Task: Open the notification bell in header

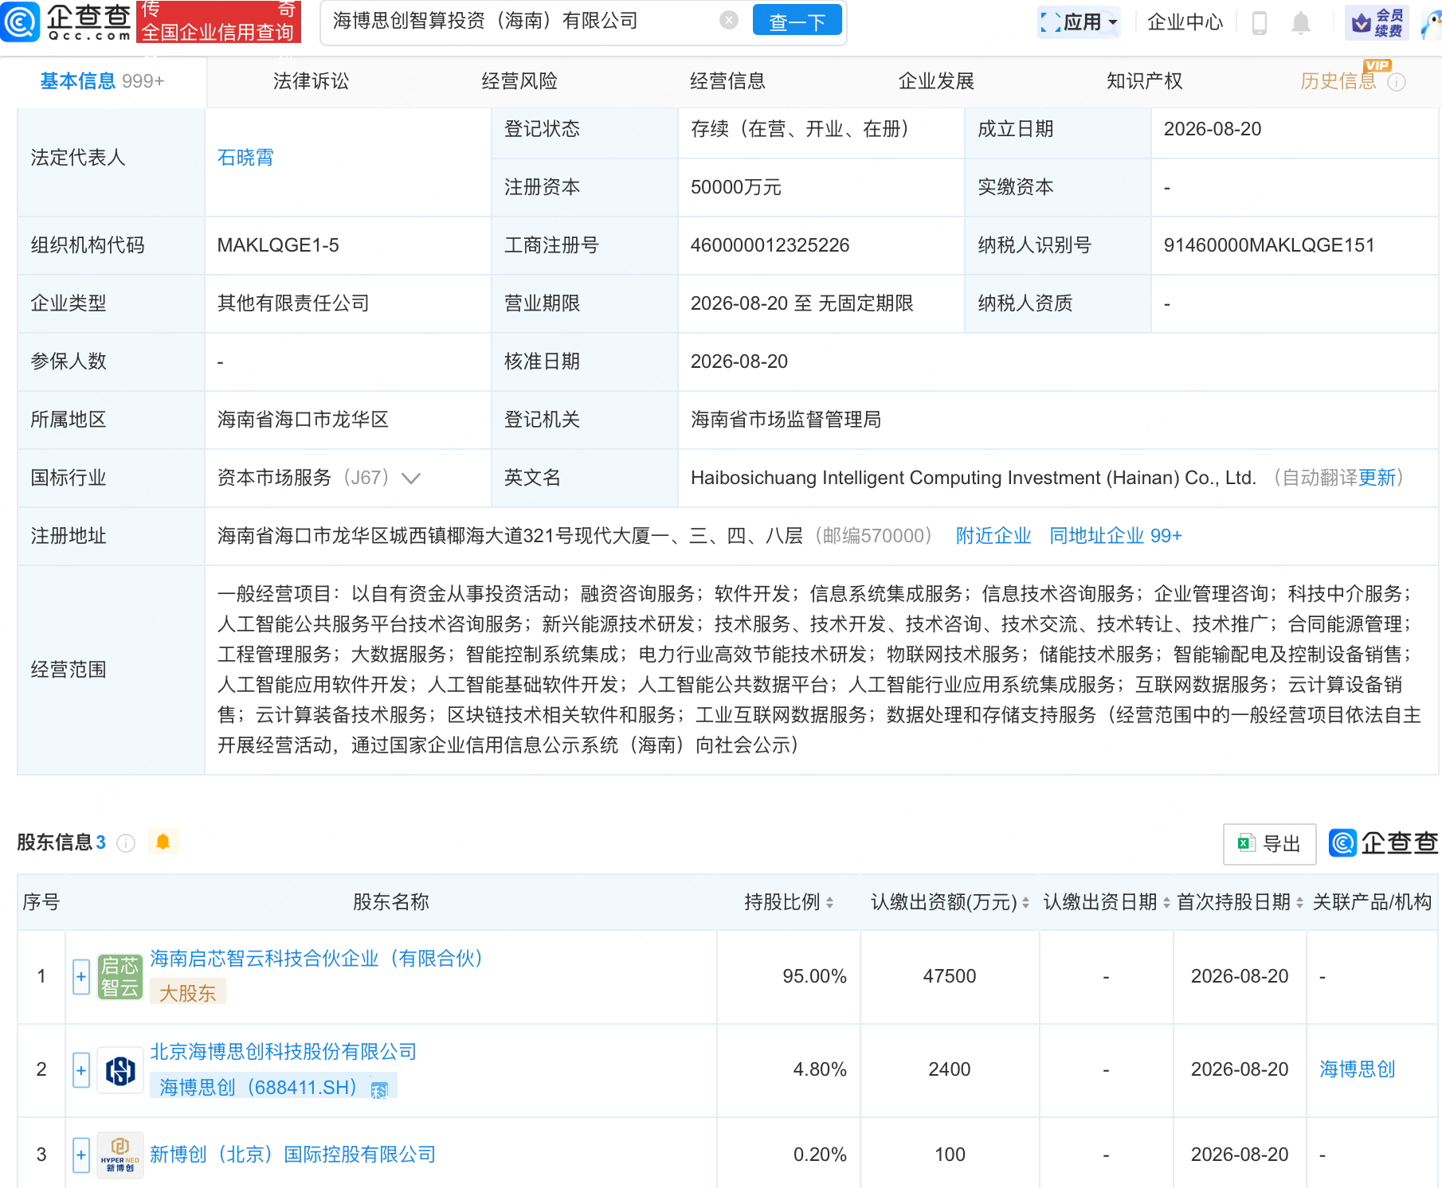Action: pos(1300,22)
